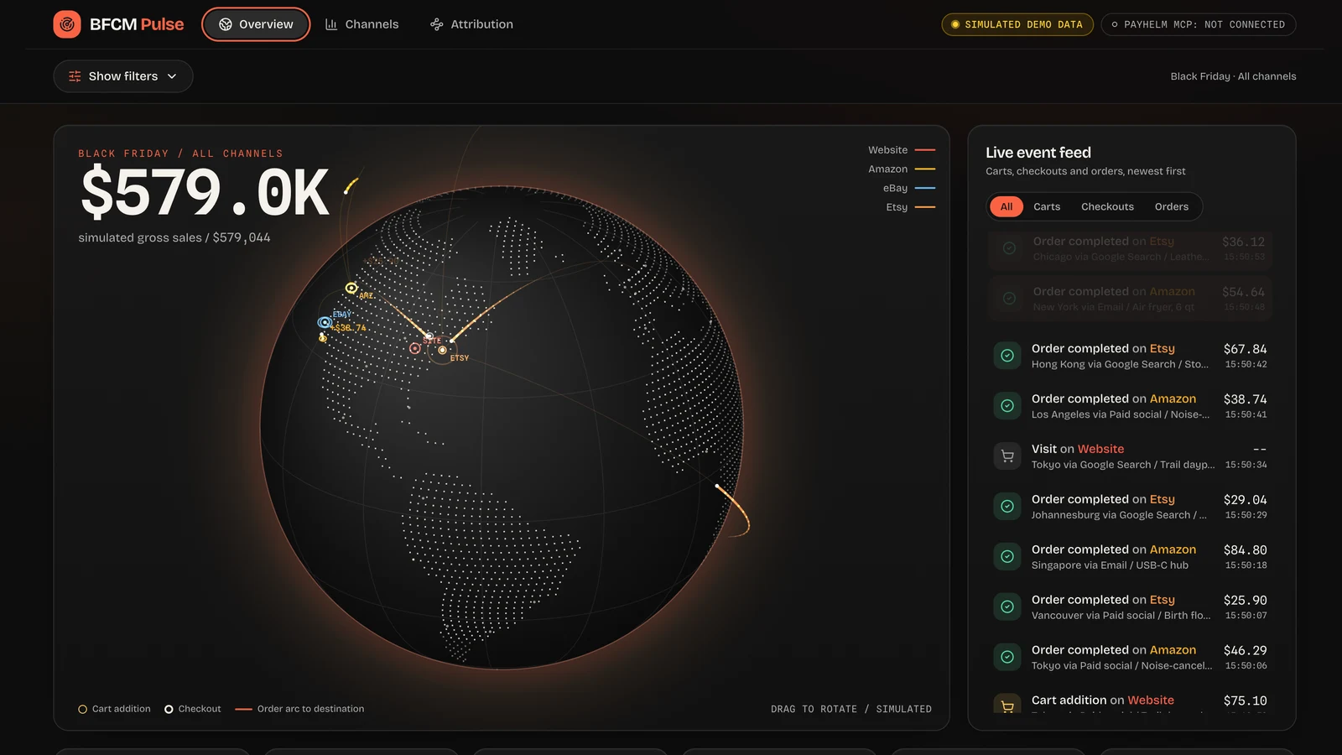Viewport: 1342px width, 755px height.
Task: Click the filter sliders icon
Action: click(75, 76)
